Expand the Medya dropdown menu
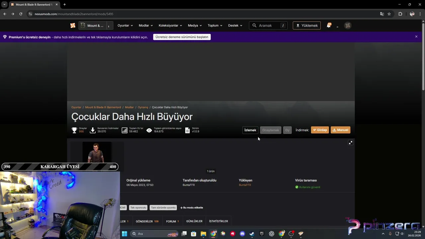This screenshot has height=239, width=425. [195, 26]
